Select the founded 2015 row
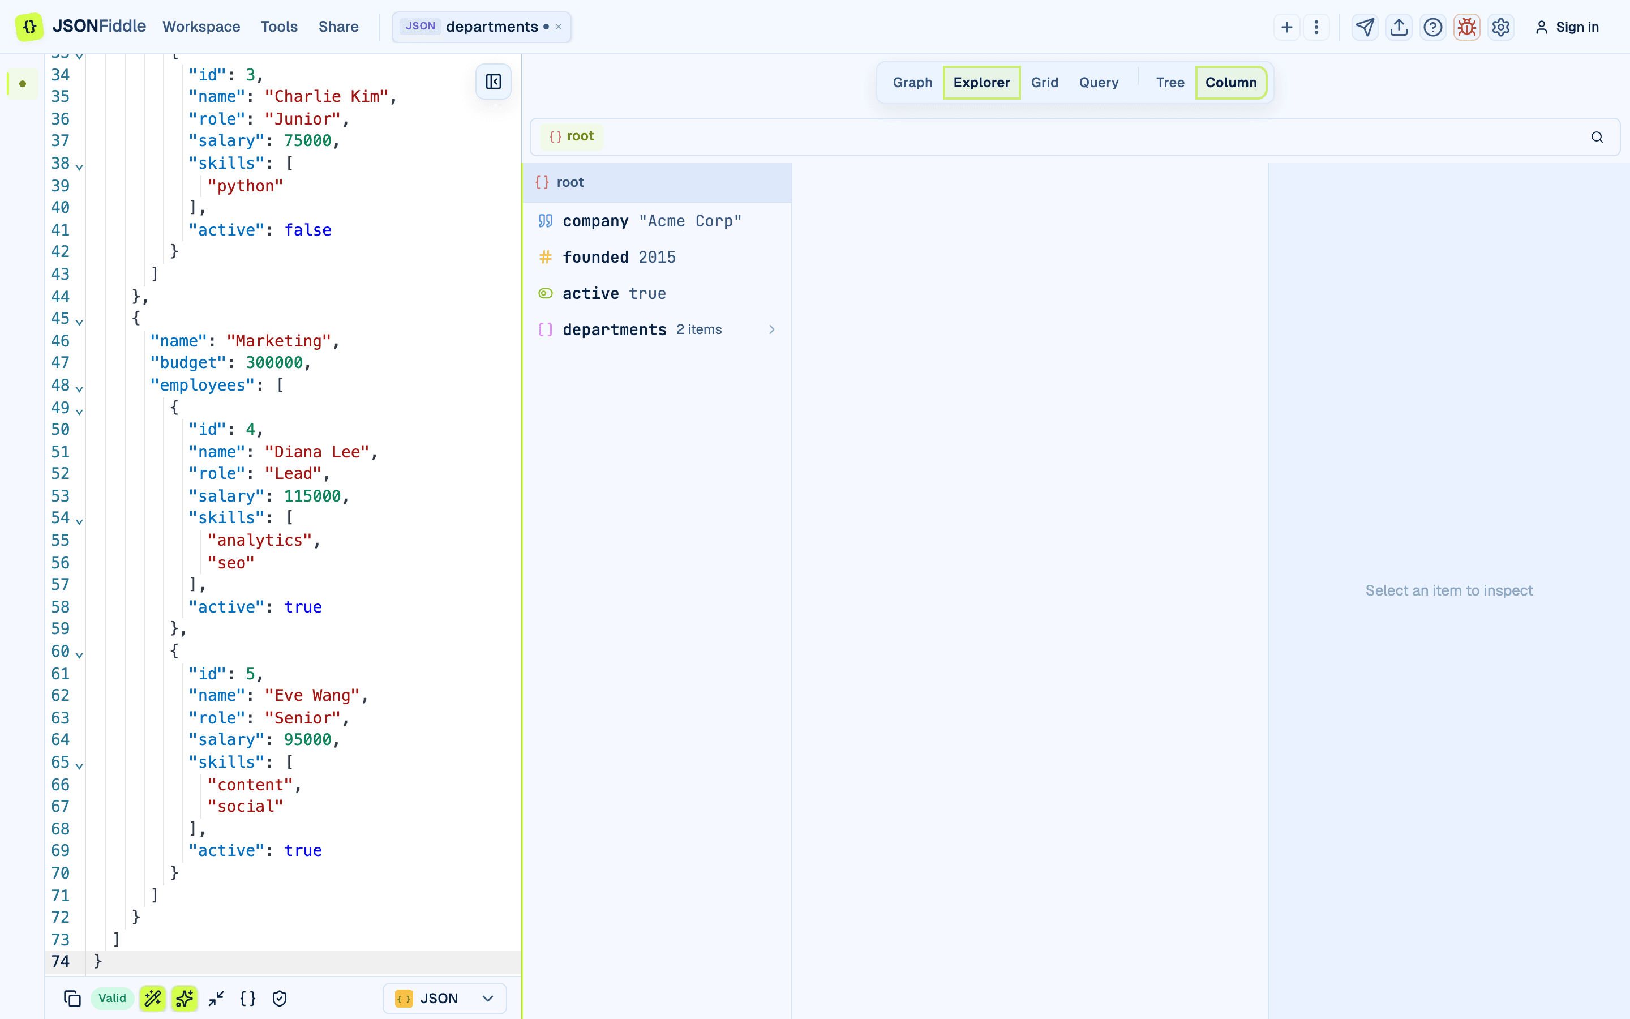1630x1019 pixels. click(658, 258)
